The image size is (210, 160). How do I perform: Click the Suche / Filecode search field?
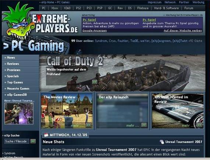click(x=17, y=141)
